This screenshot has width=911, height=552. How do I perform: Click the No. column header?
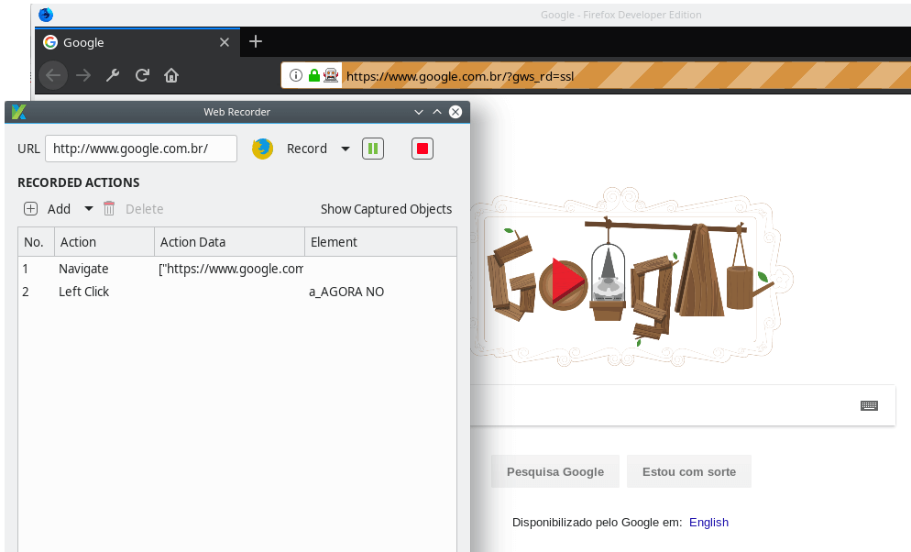click(36, 242)
